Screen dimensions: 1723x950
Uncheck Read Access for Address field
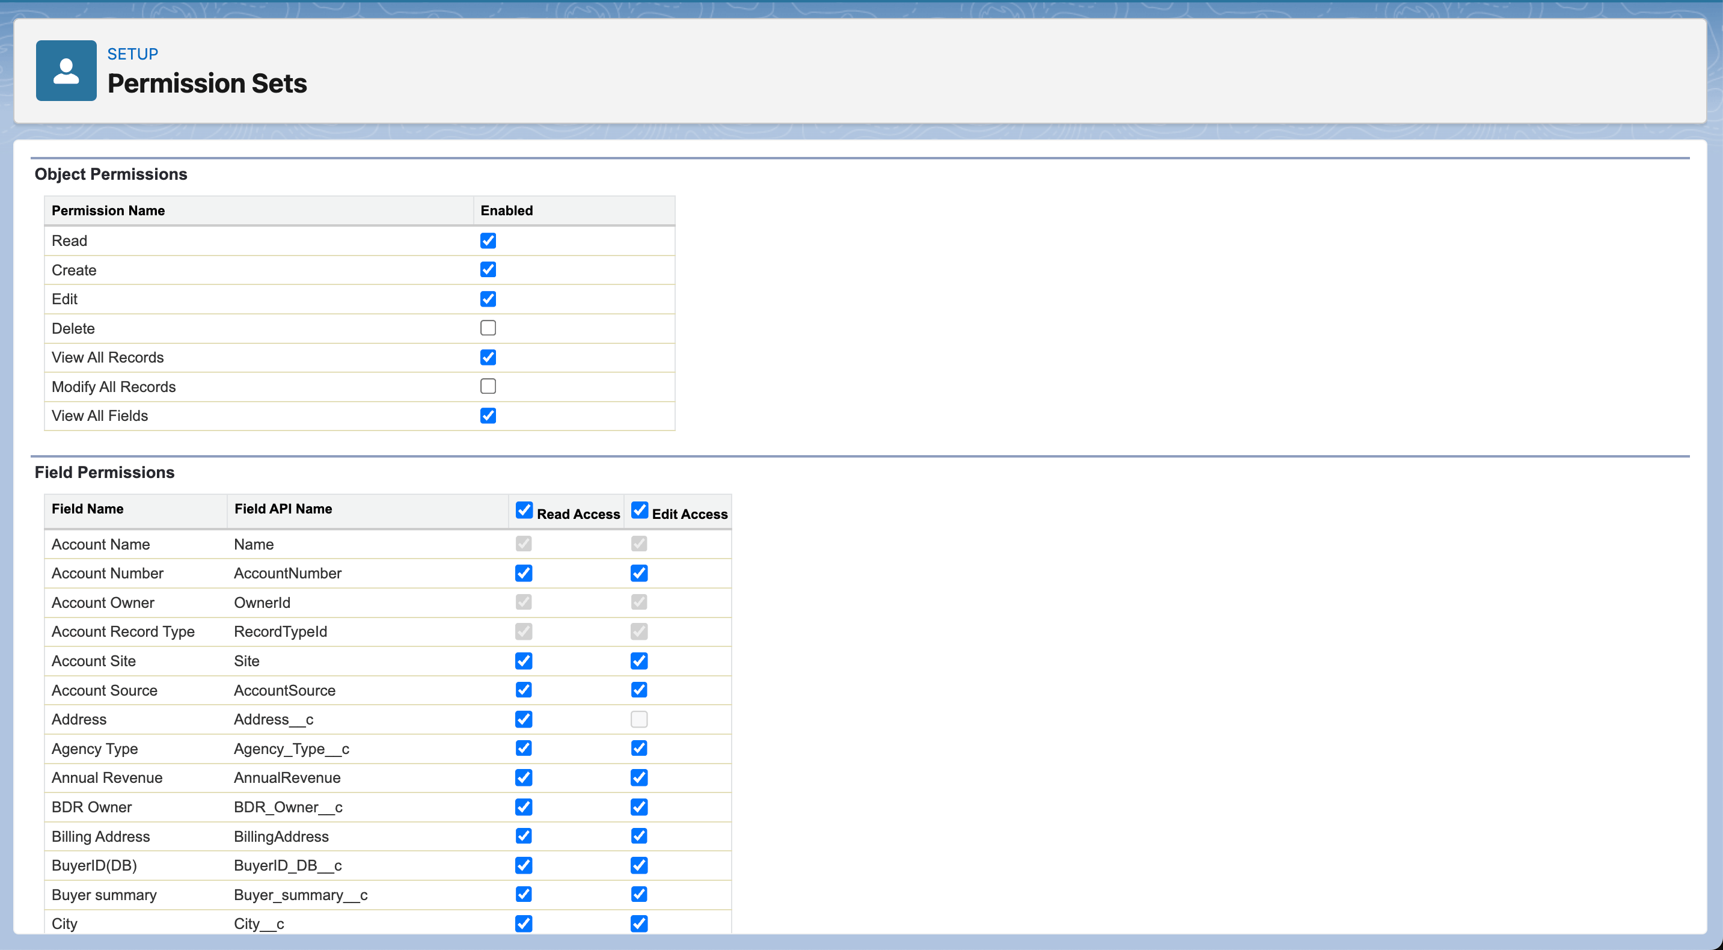point(524,719)
